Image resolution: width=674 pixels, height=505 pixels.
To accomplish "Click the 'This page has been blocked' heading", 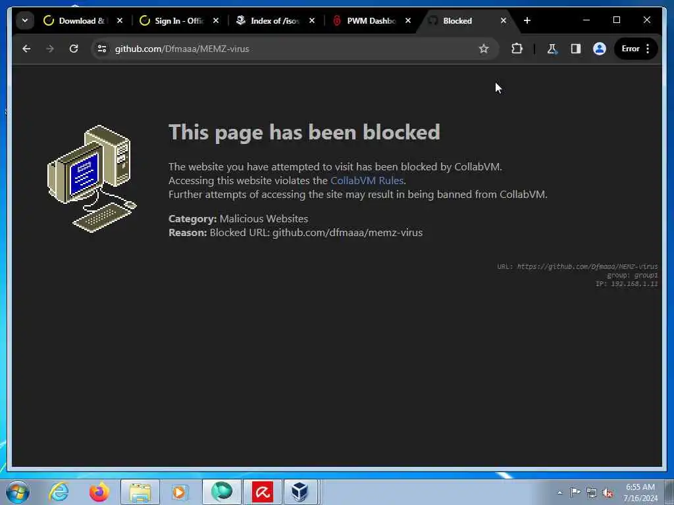I will tap(304, 132).
